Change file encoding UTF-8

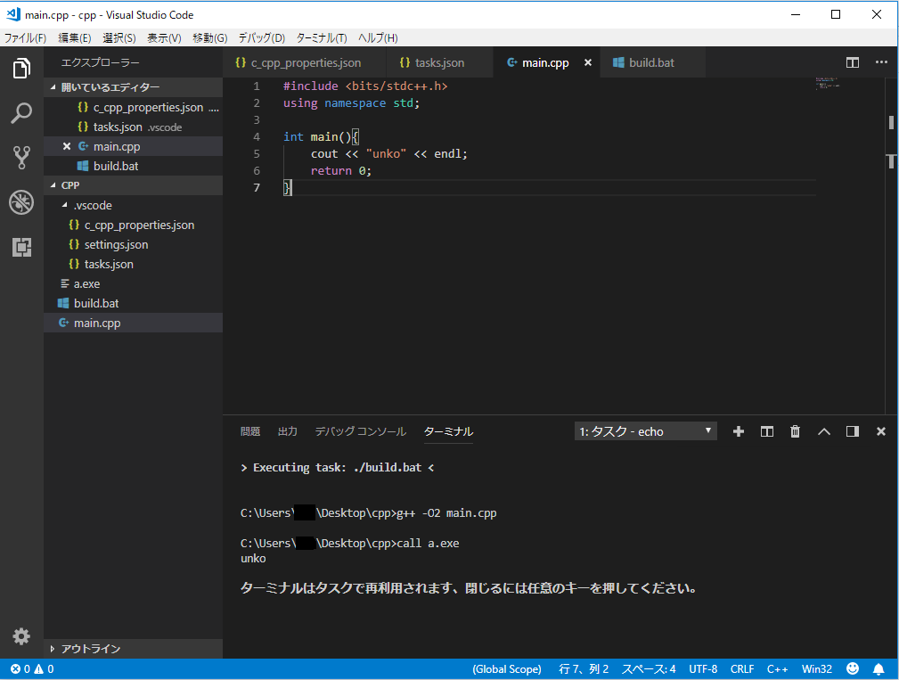pos(703,668)
